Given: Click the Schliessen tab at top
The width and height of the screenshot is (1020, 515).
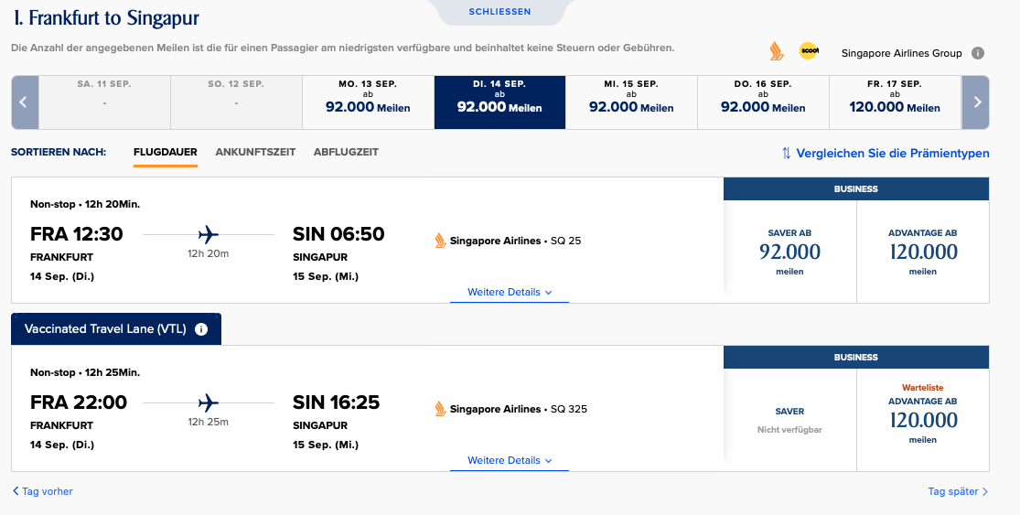Looking at the screenshot, I should point(499,12).
